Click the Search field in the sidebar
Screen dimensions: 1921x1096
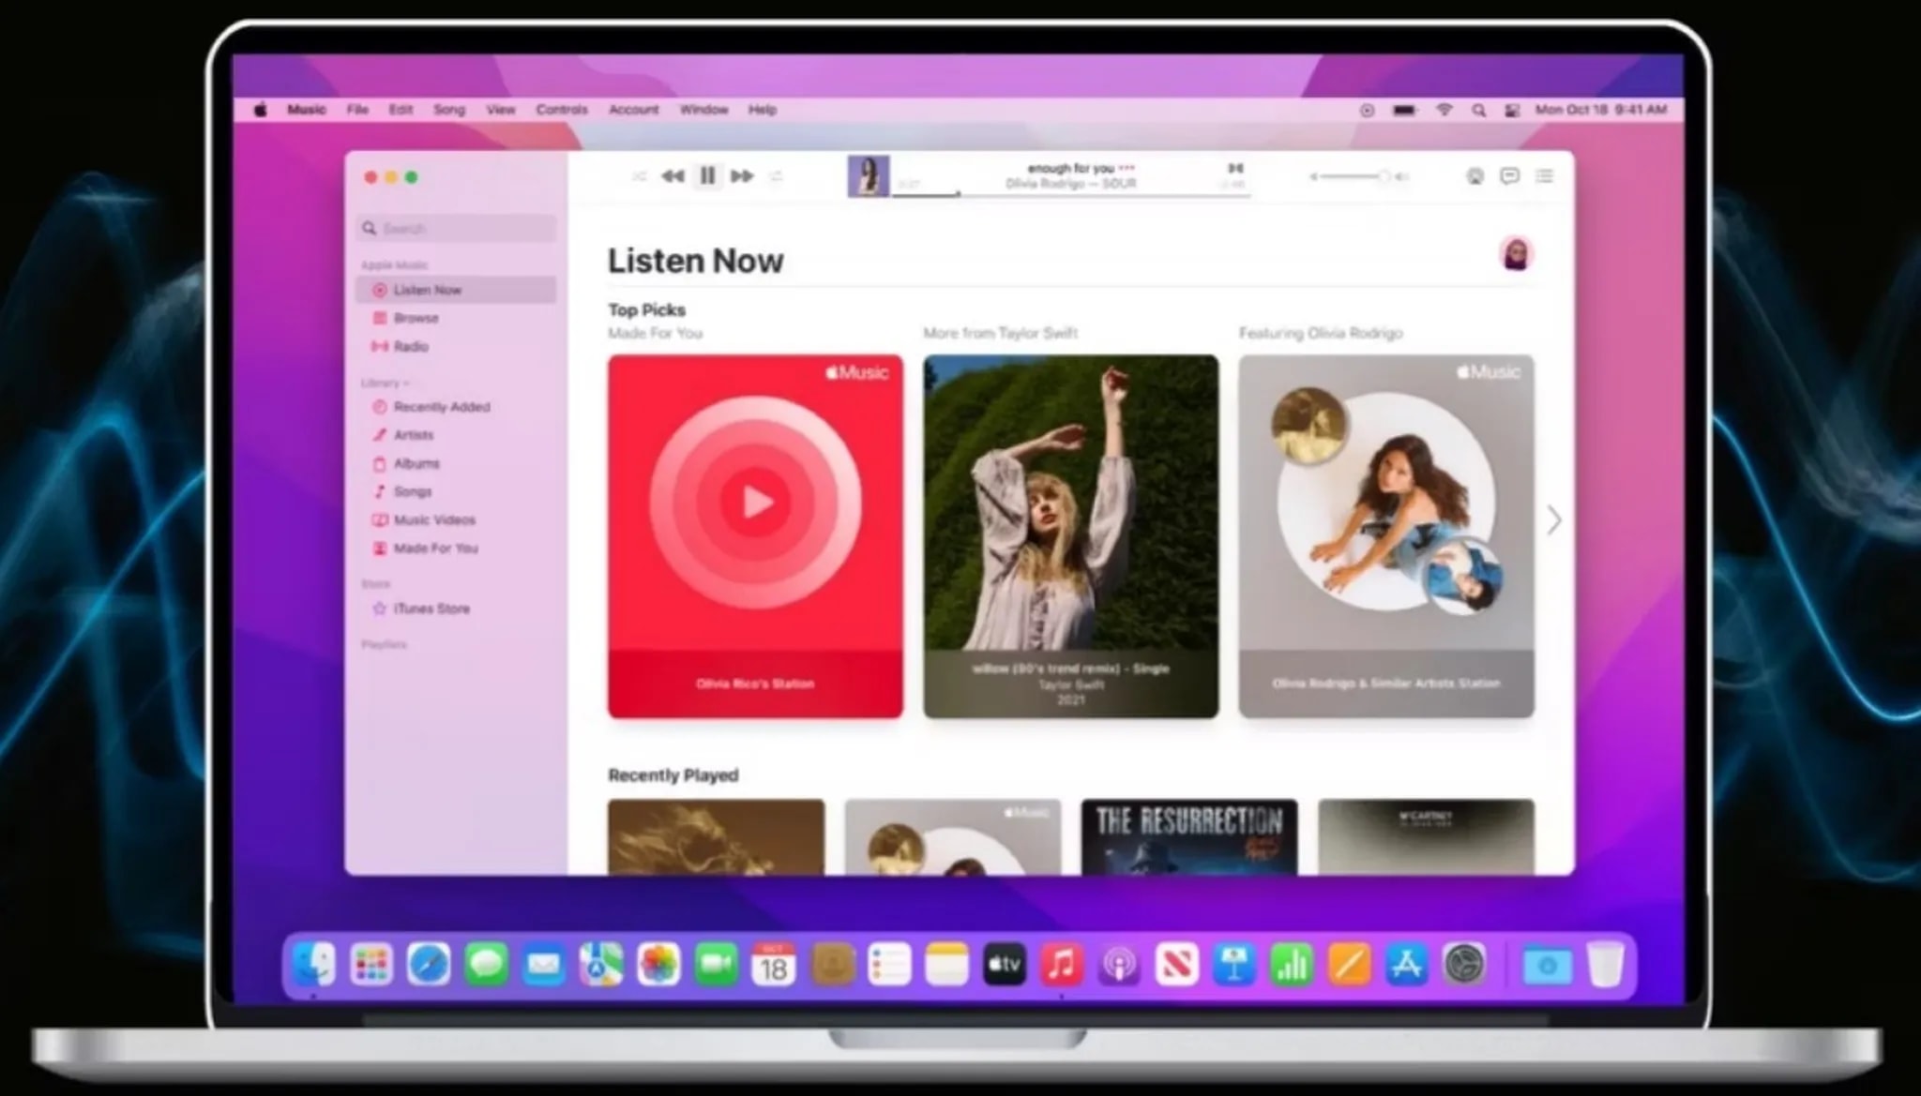[x=457, y=228]
